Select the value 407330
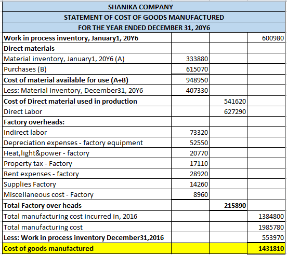Viewport: 287px width, 255px height. pos(197,91)
